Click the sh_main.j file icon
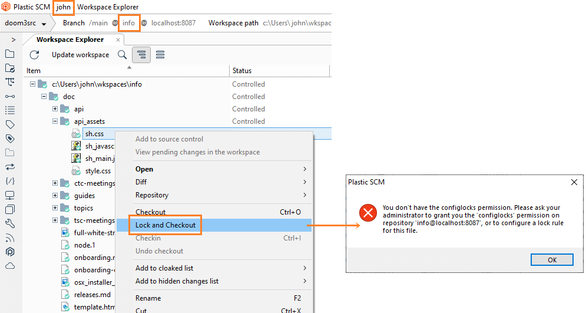 point(76,158)
